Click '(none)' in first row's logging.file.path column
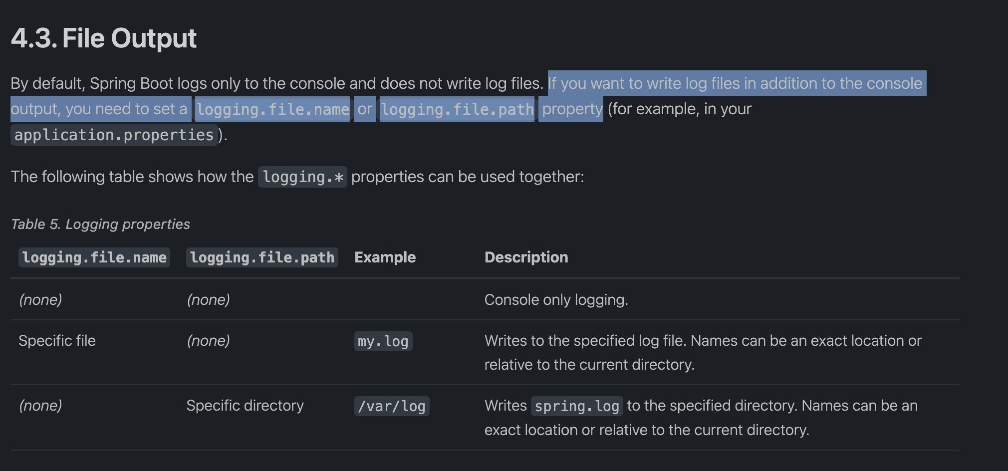 point(208,300)
